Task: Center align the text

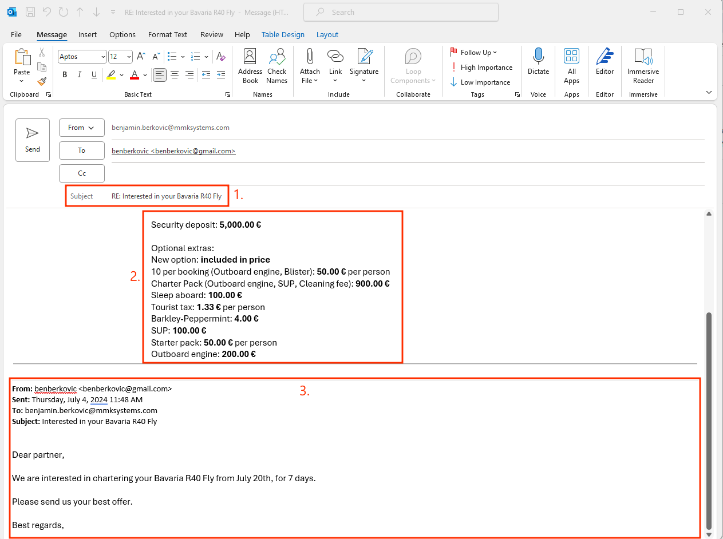Action: [175, 74]
